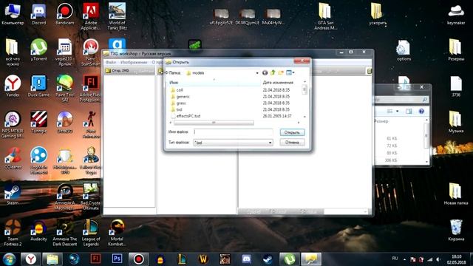
Task: Show hidden tray icons arrow
Action: tap(404, 259)
